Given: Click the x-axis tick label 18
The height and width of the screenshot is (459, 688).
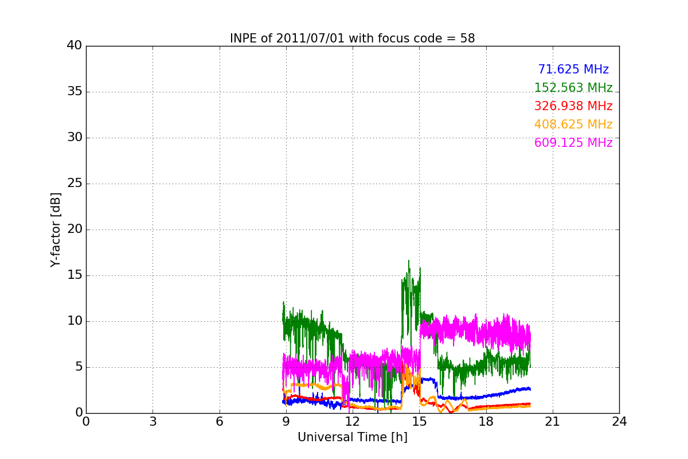Looking at the screenshot, I should 486,422.
